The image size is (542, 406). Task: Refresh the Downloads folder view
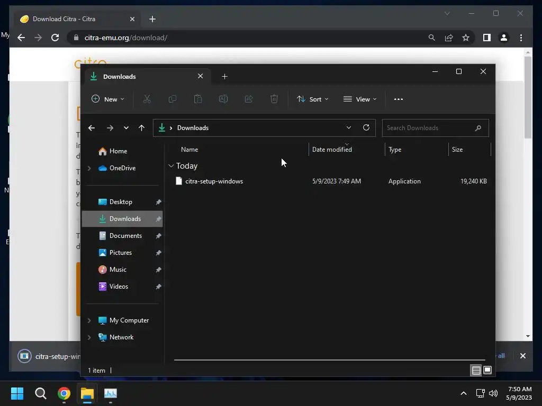(366, 128)
